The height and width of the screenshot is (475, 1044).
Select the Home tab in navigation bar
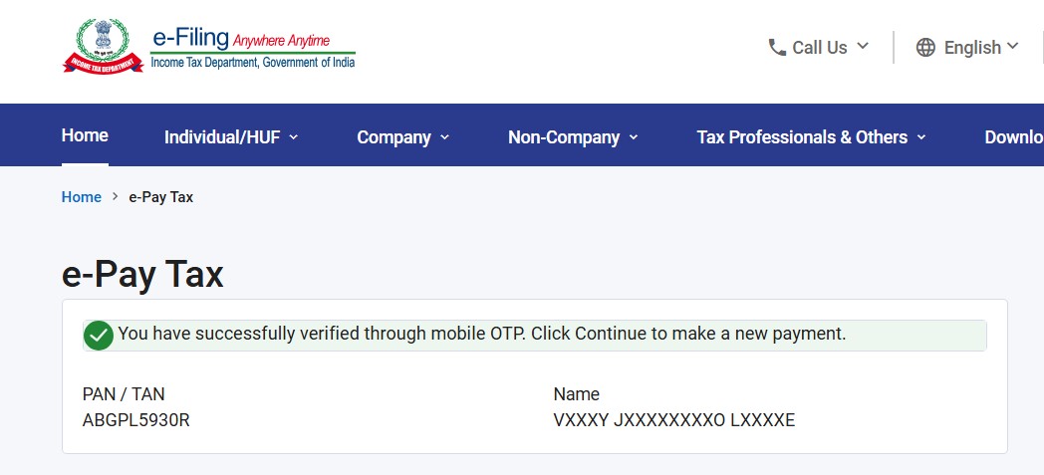(85, 135)
